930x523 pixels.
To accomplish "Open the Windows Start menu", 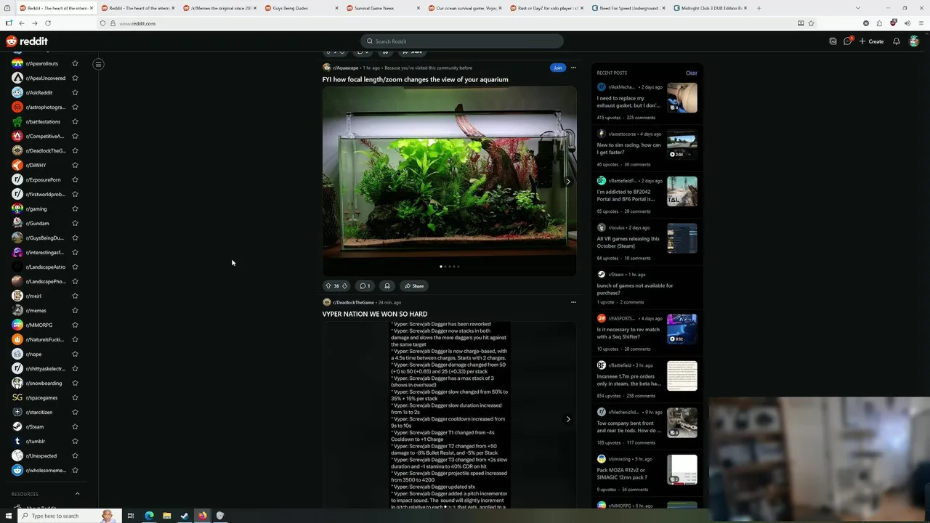I will coord(8,516).
